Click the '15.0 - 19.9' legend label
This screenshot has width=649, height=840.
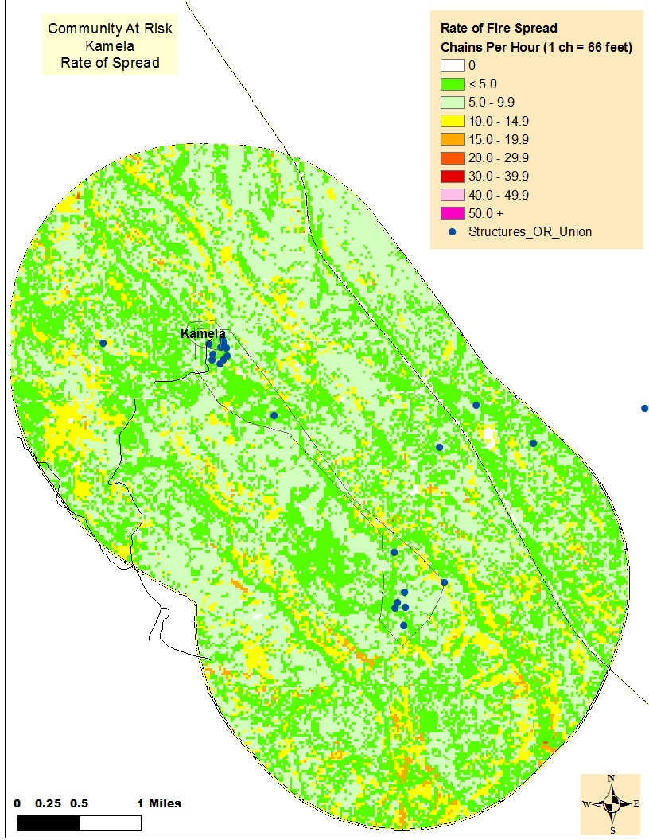click(x=499, y=139)
